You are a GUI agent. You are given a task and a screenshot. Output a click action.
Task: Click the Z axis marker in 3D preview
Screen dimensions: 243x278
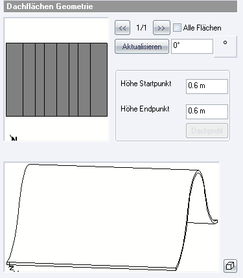click(12, 268)
